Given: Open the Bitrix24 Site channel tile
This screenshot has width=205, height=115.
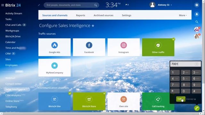Looking at the screenshot, I should tap(54, 101).
